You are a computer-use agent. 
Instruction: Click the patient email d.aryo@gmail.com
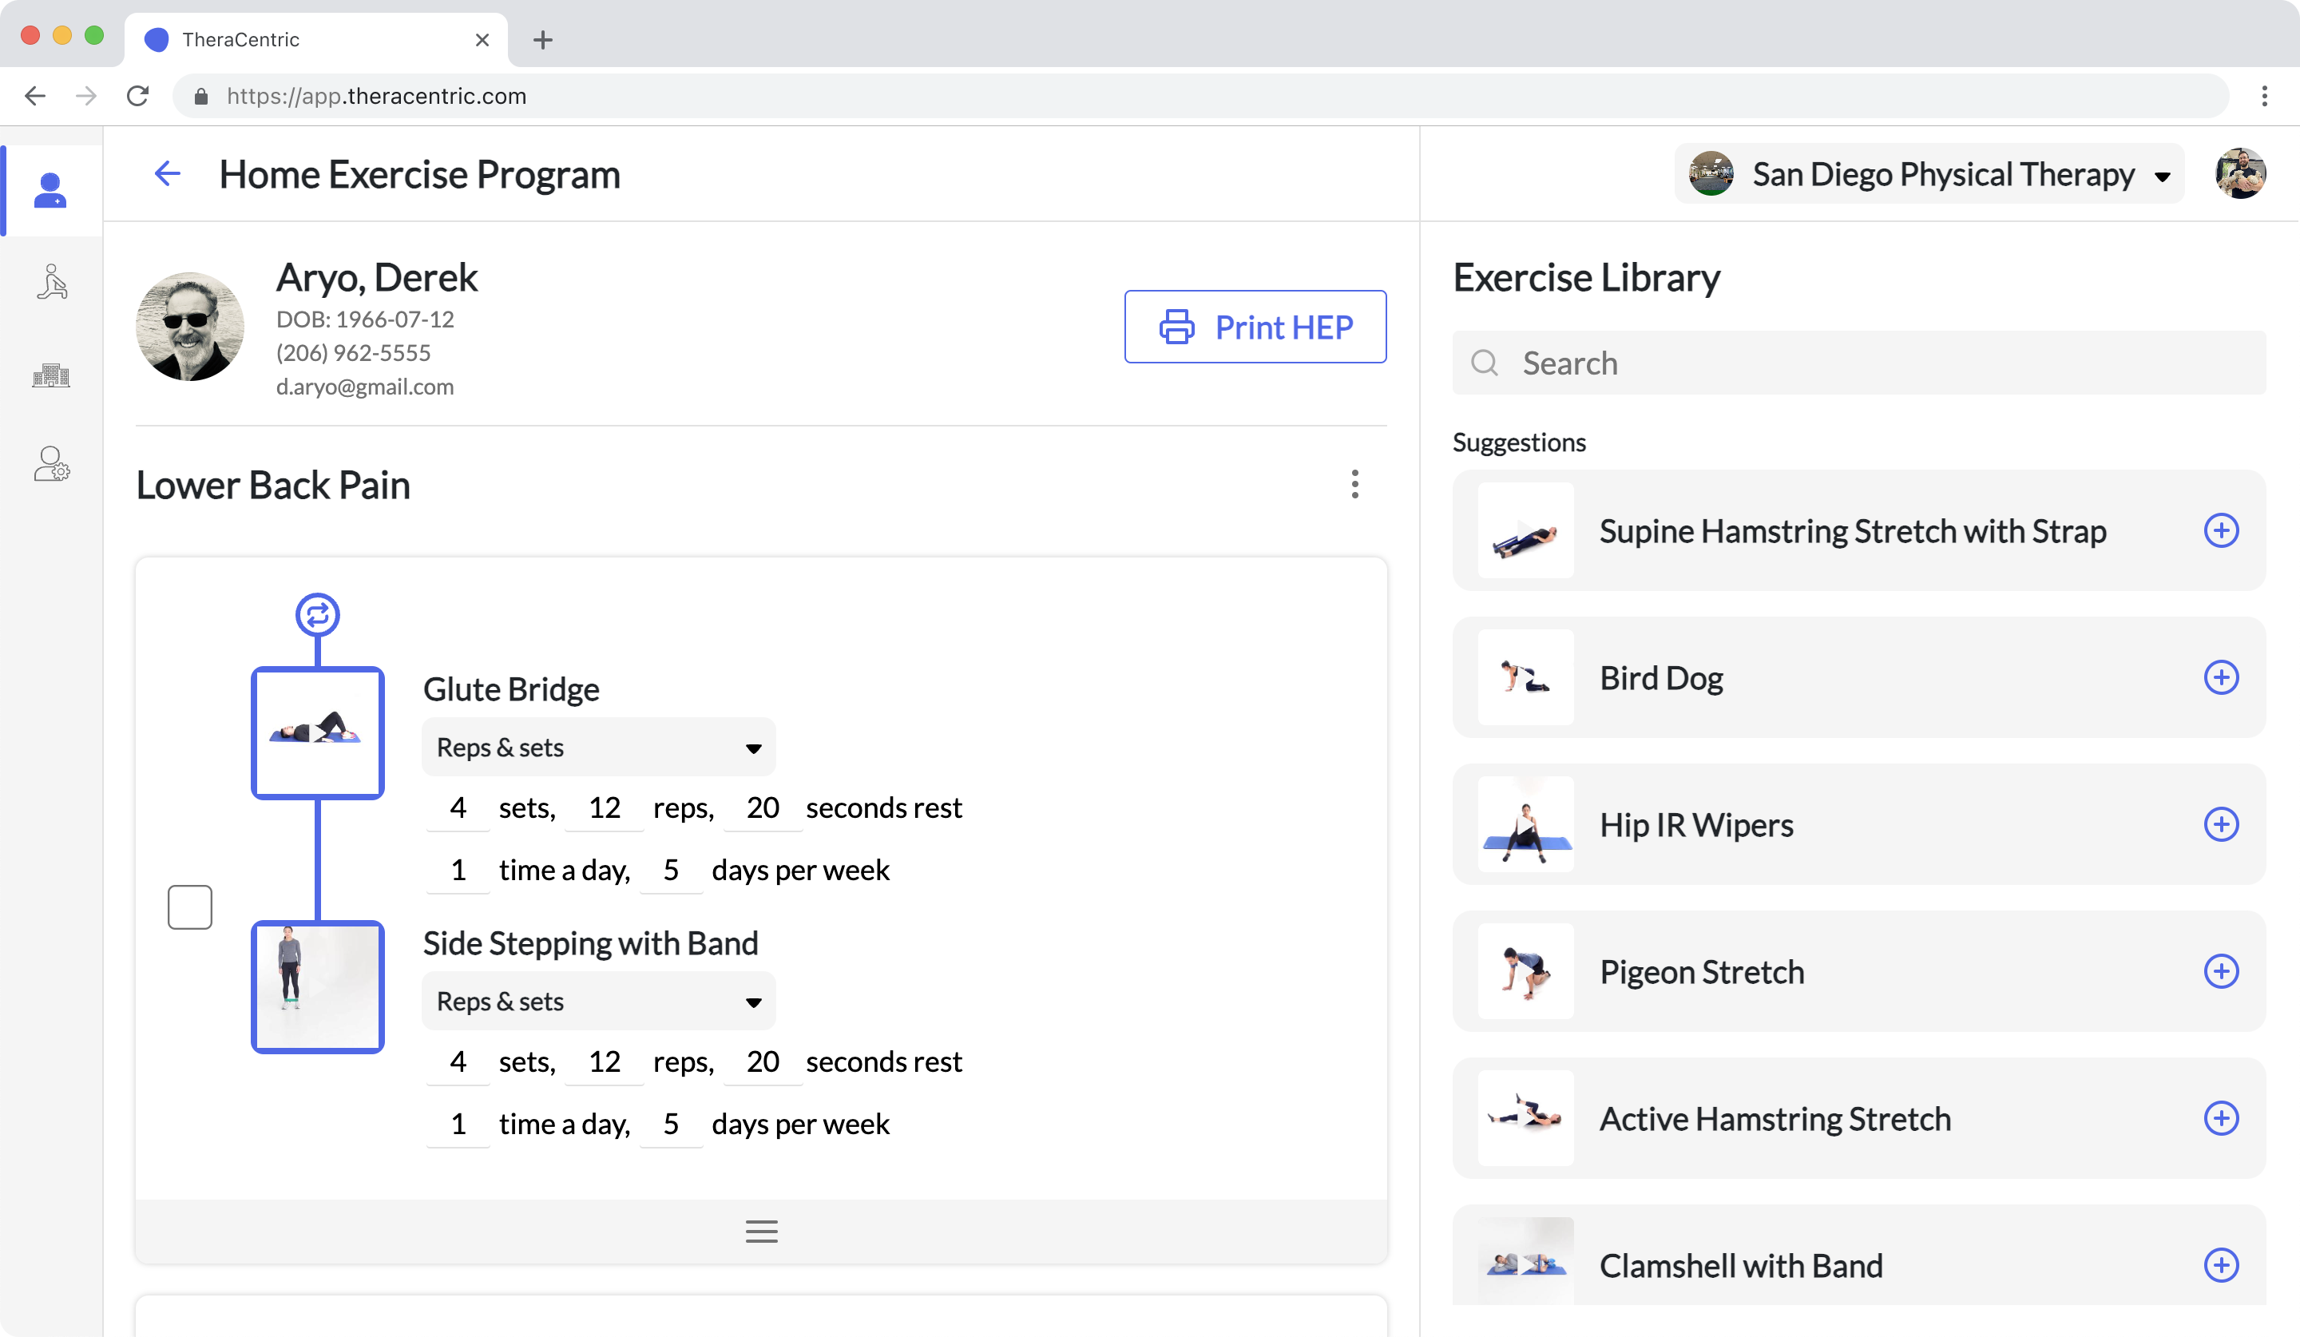(x=365, y=387)
